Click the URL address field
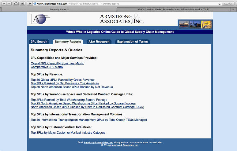Screen dimensions: 237x151 coord(122,3)
